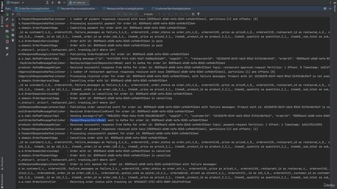This screenshot has width=337, height=189.
Task: Pin the current Run tab
Action: tap(7, 55)
